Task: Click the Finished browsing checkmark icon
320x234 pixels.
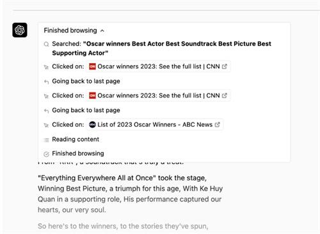Action: point(46,154)
